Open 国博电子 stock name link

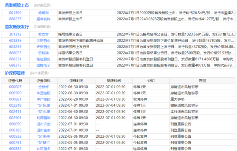pyautogui.click(x=43, y=66)
